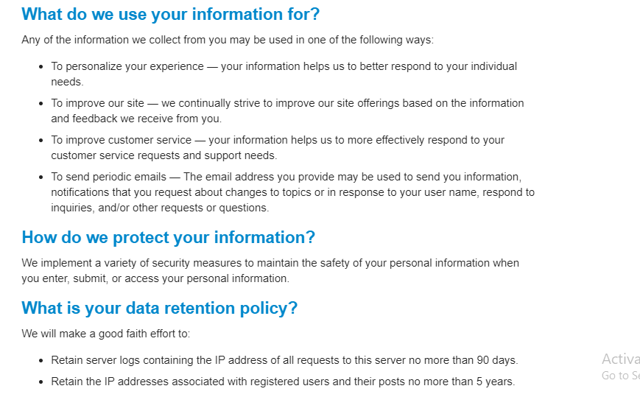Screen dimensions: 640x397
Task: Click the 5 years IP addresses retention bullet
Action: point(283,382)
